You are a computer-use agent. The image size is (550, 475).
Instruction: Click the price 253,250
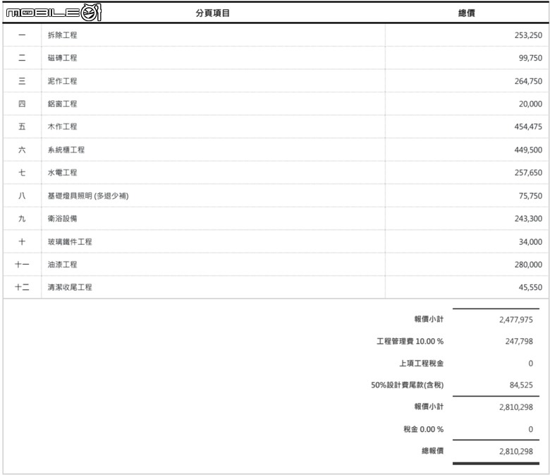coord(528,35)
